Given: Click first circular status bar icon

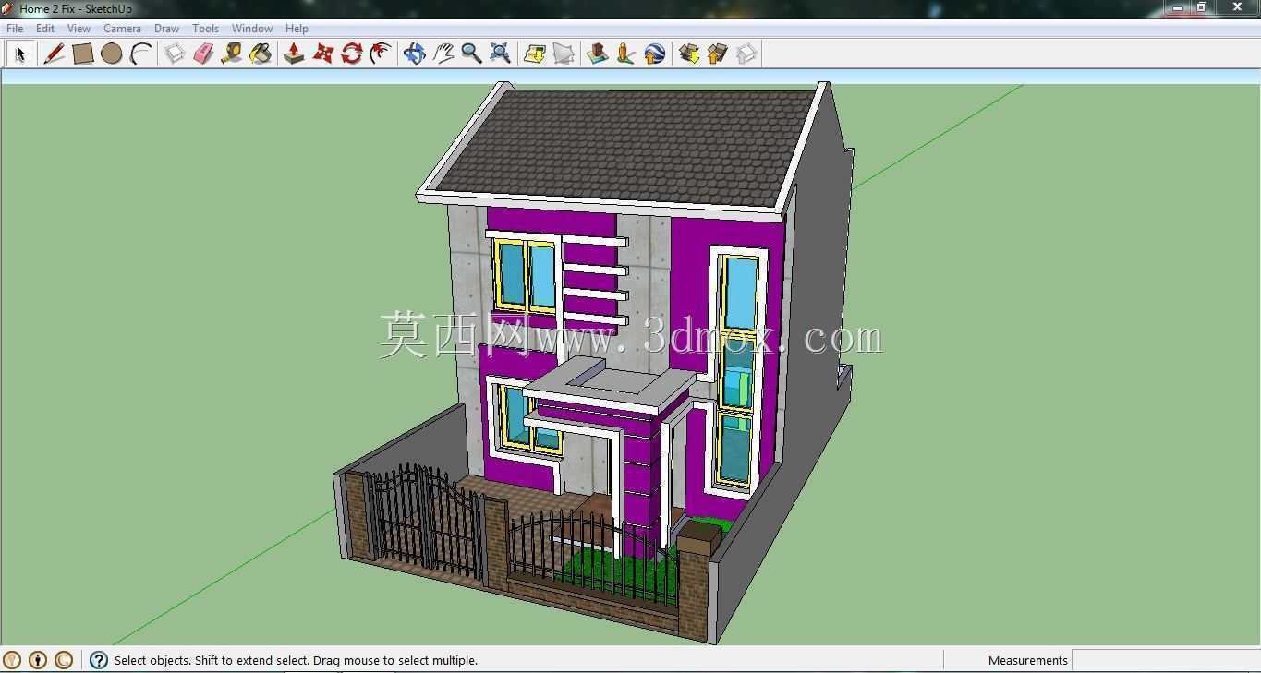Looking at the screenshot, I should 12,660.
